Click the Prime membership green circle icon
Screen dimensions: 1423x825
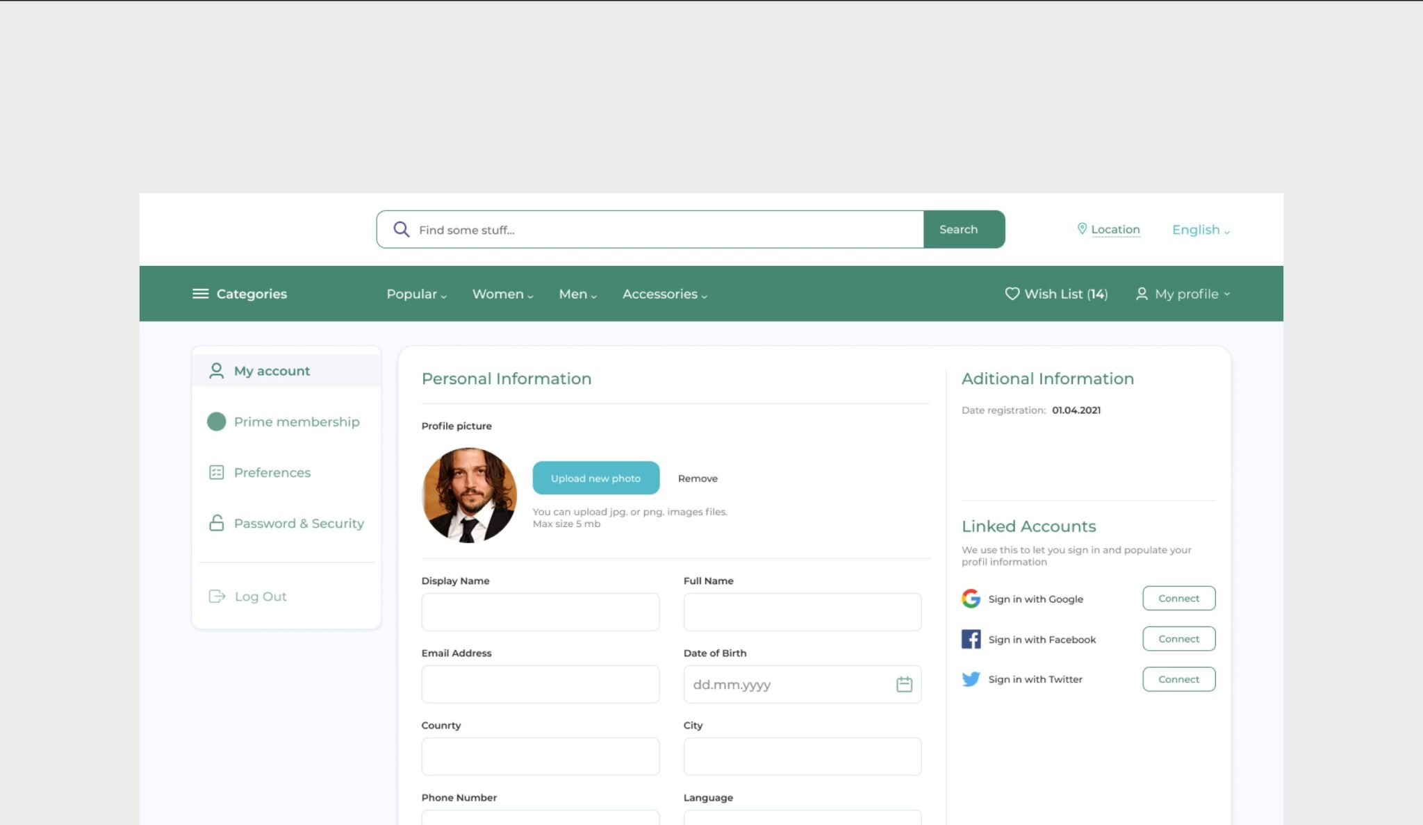click(216, 422)
